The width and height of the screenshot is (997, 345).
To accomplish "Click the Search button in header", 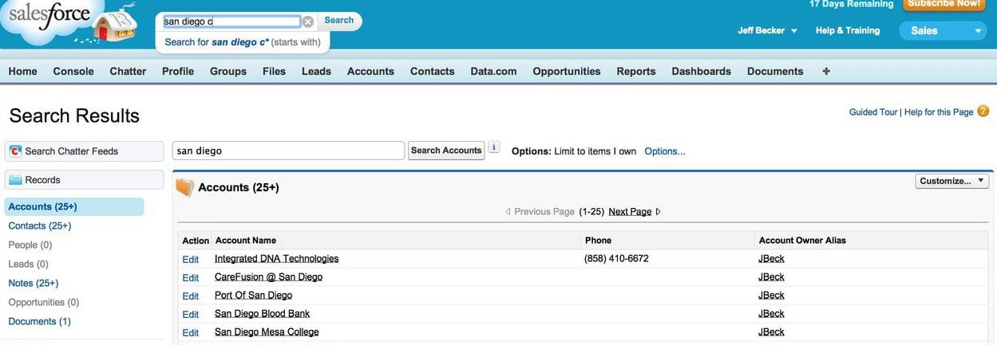I will pyautogui.click(x=338, y=21).
